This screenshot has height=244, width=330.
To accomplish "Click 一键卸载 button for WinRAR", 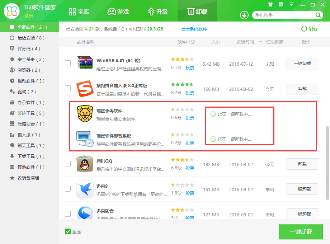I will pyautogui.click(x=302, y=64).
